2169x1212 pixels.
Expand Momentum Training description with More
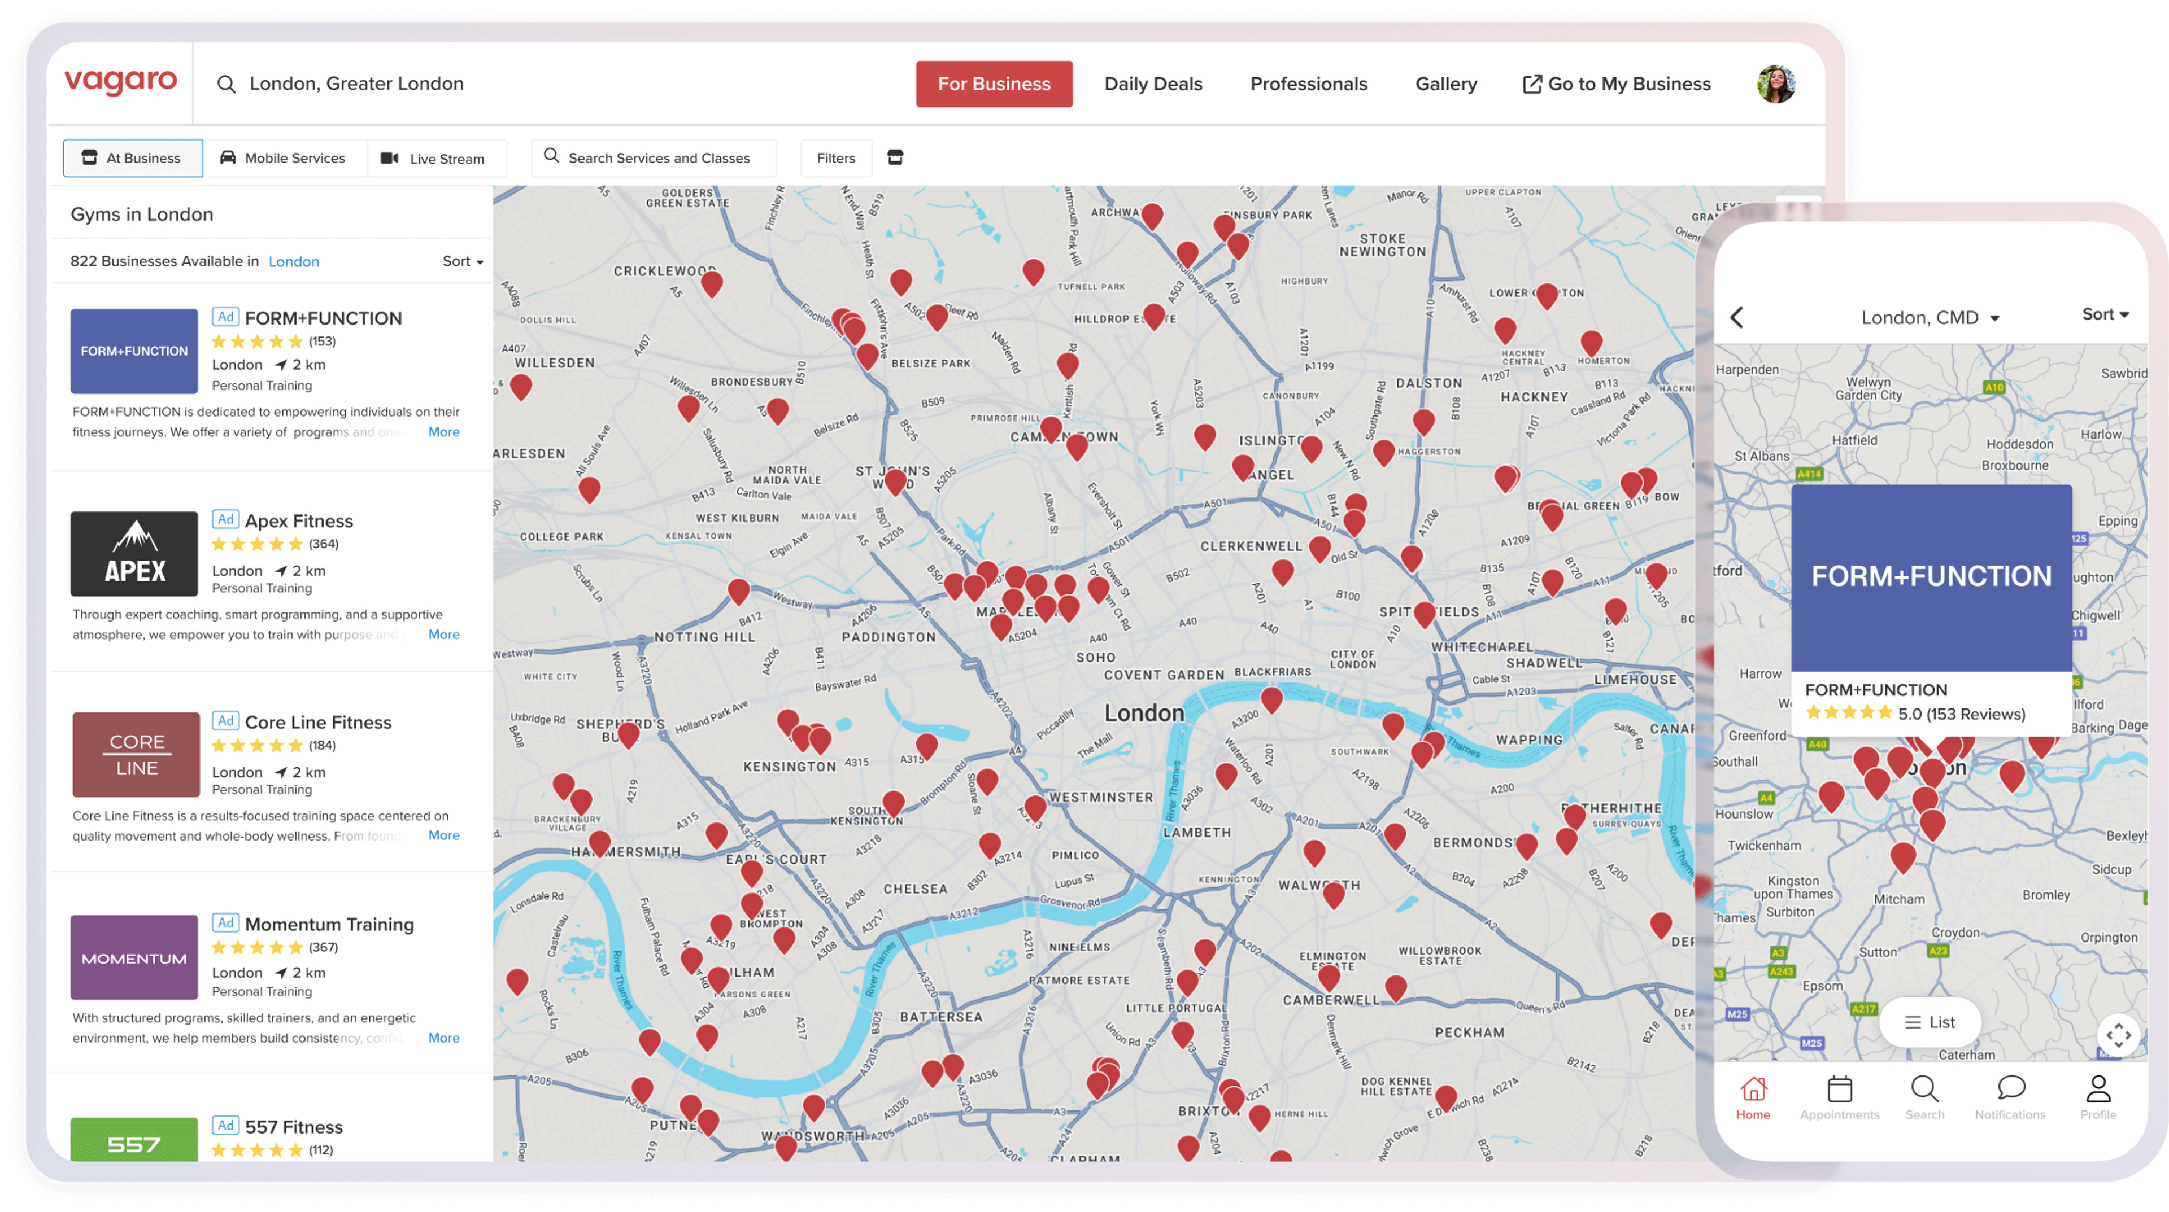(444, 1038)
